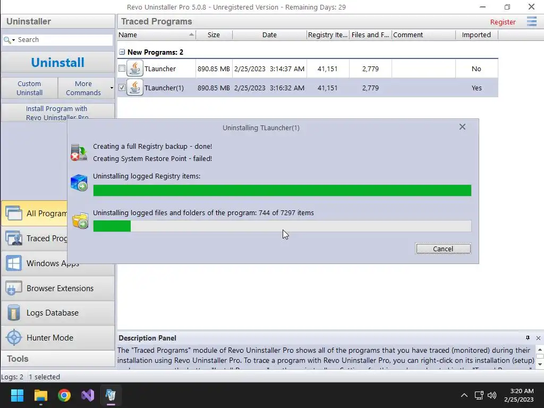Viewport: 544px width, 408px height.
Task: Select the TLauncher(1) name cell
Action: point(164,88)
